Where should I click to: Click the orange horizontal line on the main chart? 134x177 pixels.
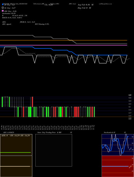point(64,40)
